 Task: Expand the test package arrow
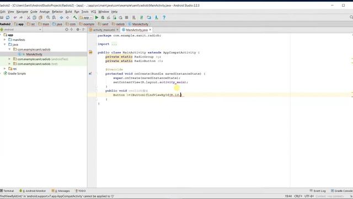pos(9,64)
